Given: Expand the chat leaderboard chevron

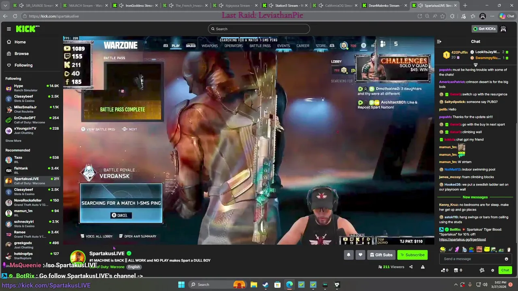Looking at the screenshot, I should pos(476,65).
